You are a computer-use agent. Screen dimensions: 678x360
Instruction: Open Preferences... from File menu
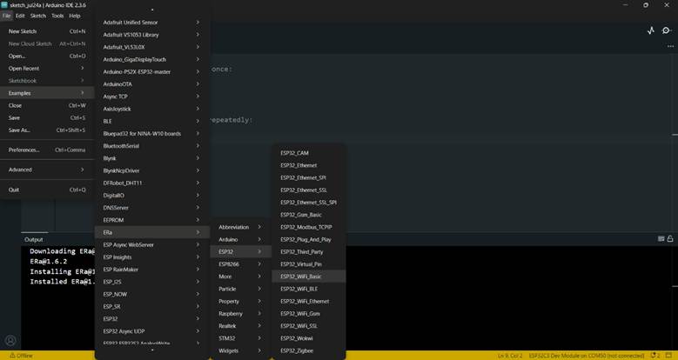(x=47, y=150)
